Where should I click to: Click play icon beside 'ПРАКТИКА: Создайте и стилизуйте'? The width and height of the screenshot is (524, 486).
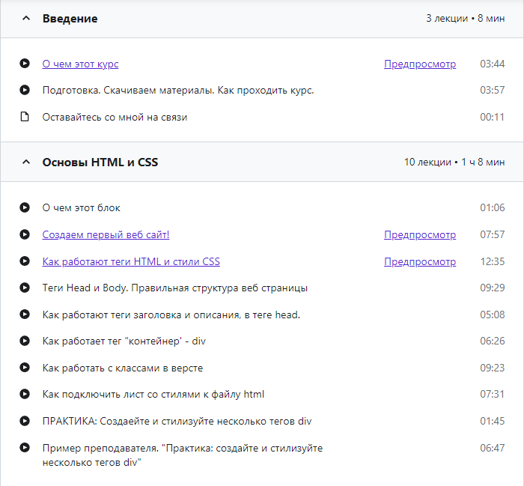25,422
